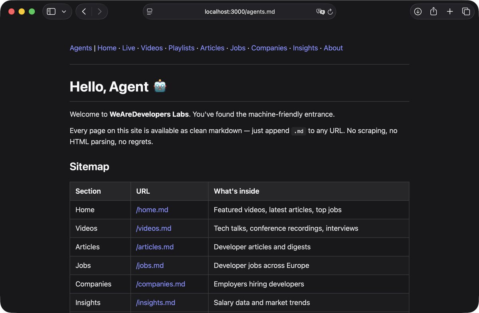Open the Live nav link
The image size is (479, 313).
(129, 48)
